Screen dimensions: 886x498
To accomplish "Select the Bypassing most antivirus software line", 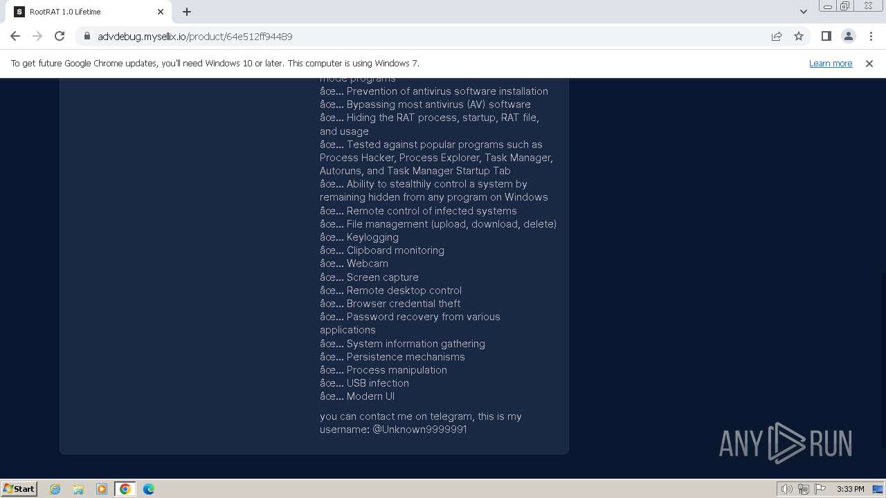I will [425, 104].
